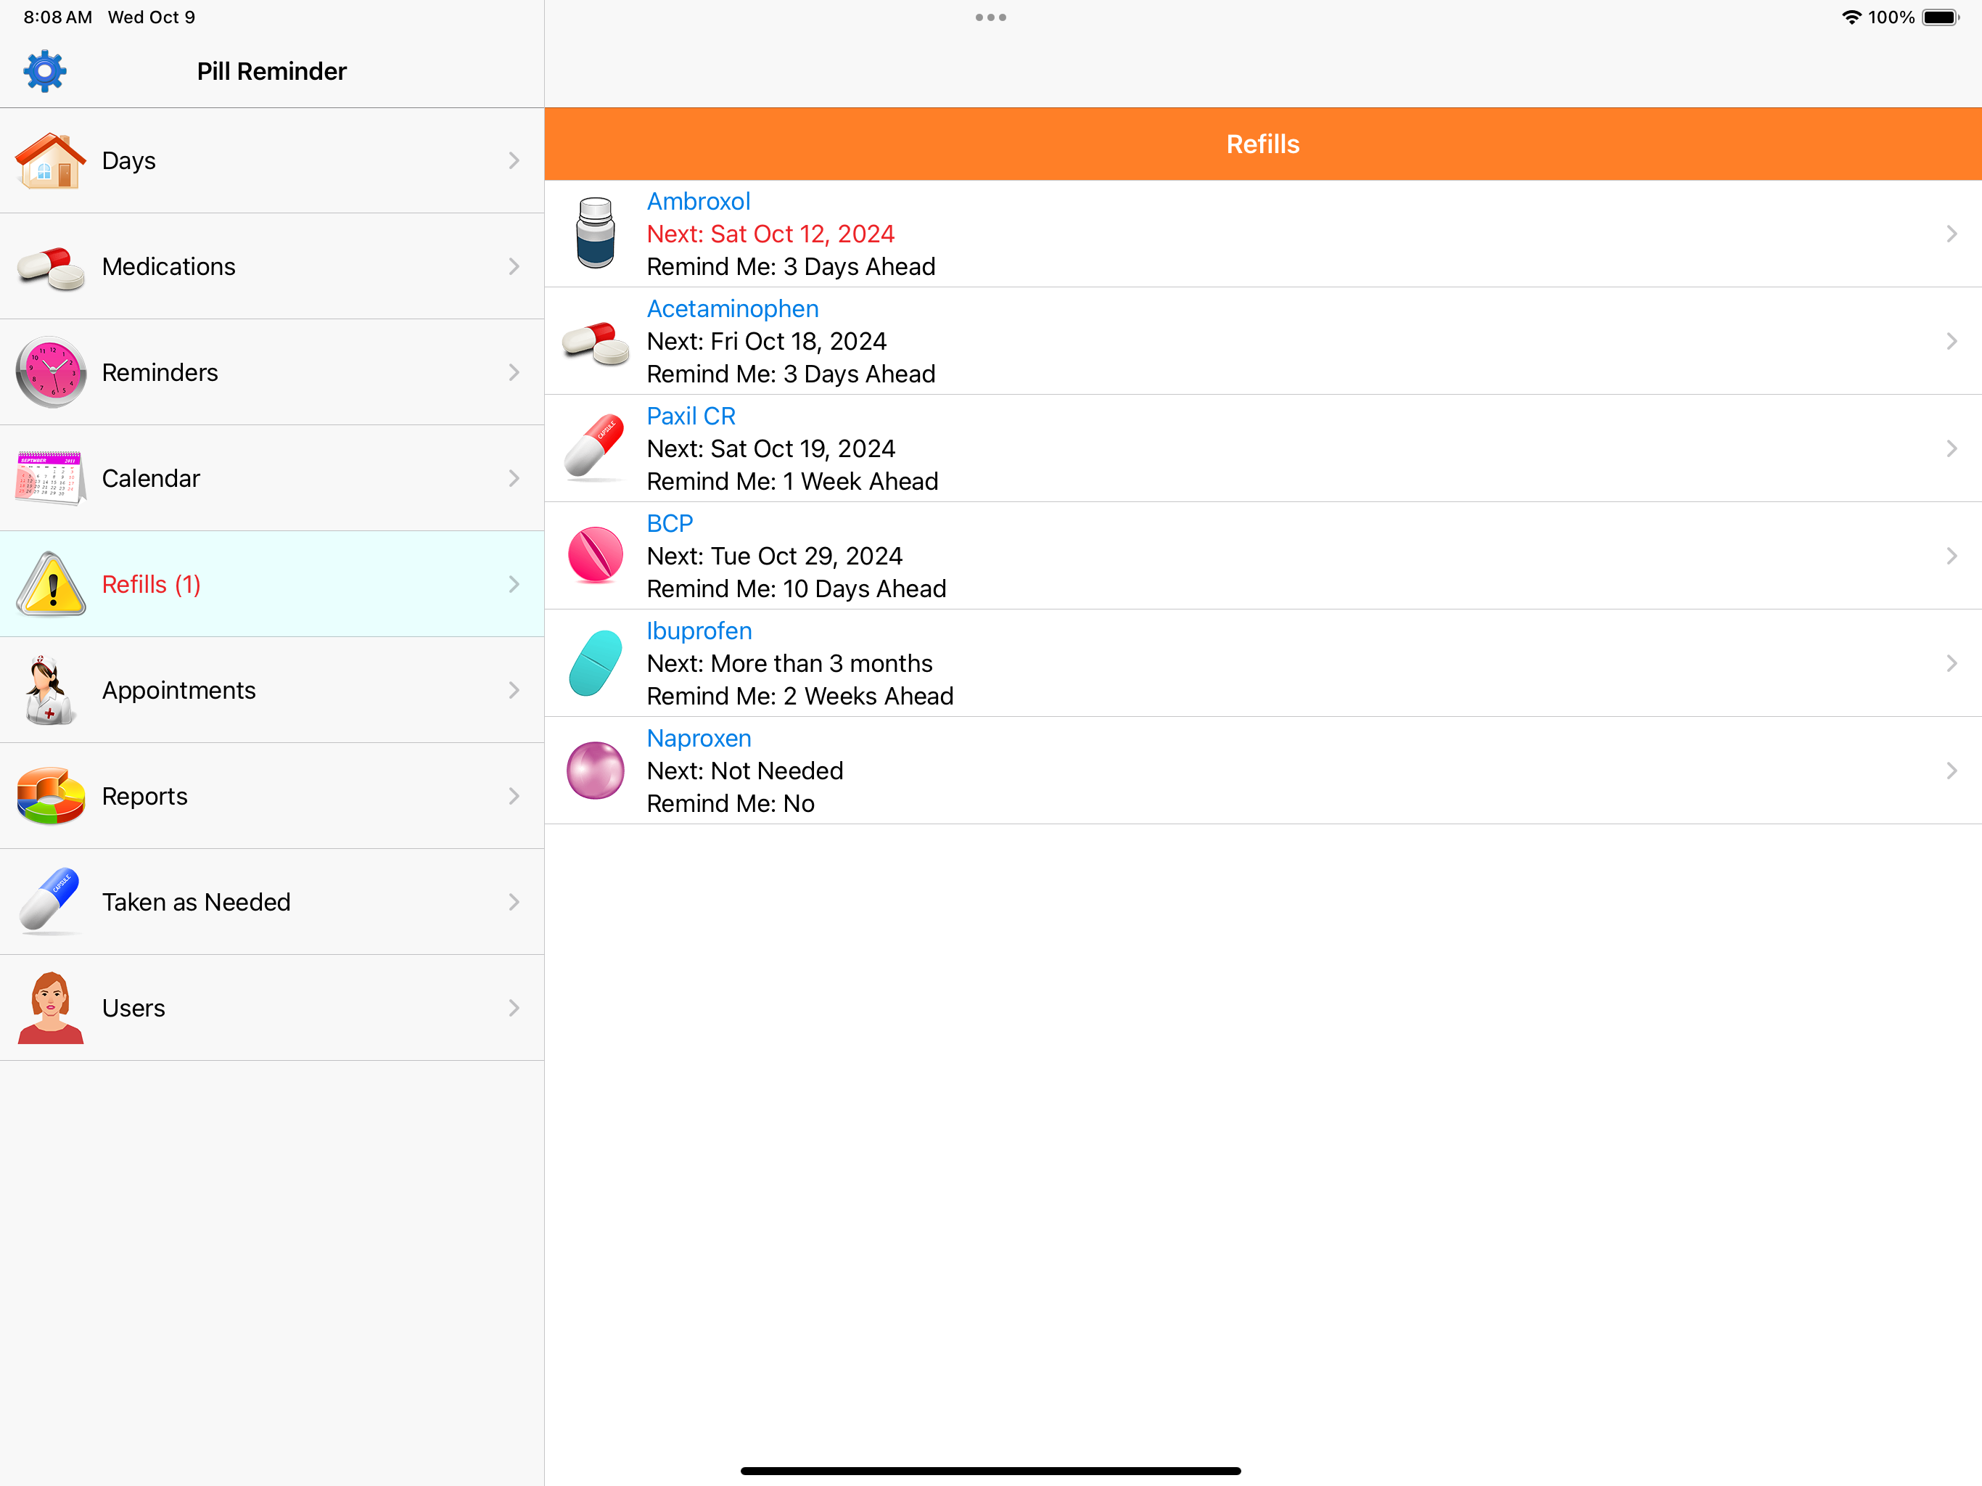Select Refills (1) menu item
Image resolution: width=1982 pixels, height=1486 pixels.
point(271,583)
